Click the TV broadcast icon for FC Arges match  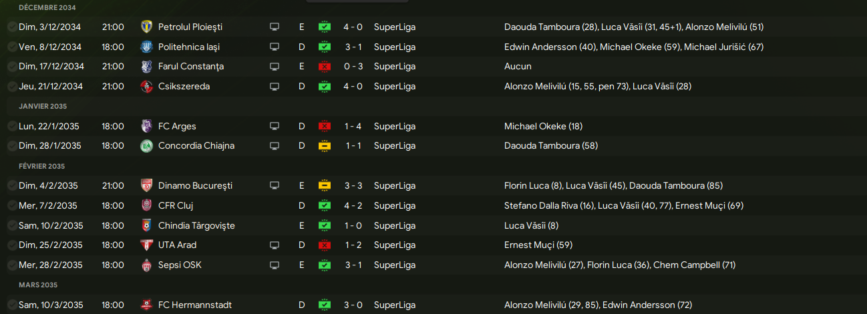click(274, 126)
